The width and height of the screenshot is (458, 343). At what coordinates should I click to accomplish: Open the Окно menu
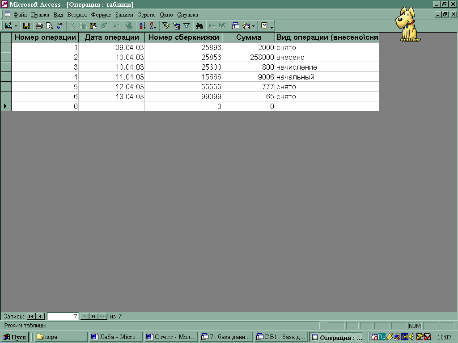point(166,15)
